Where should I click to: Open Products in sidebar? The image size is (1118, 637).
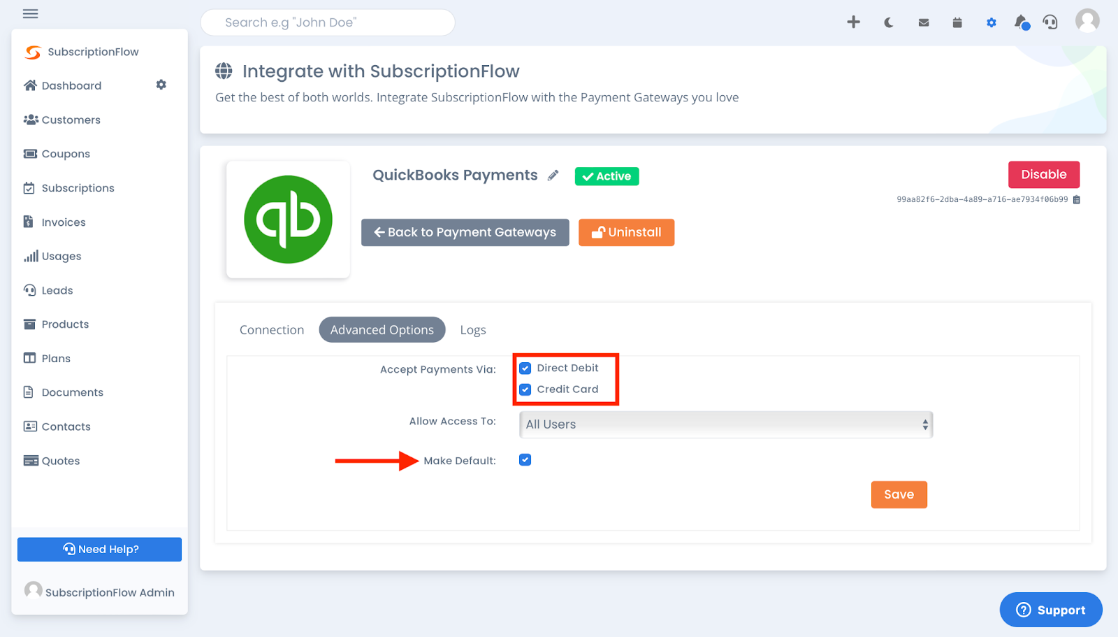coord(56,324)
